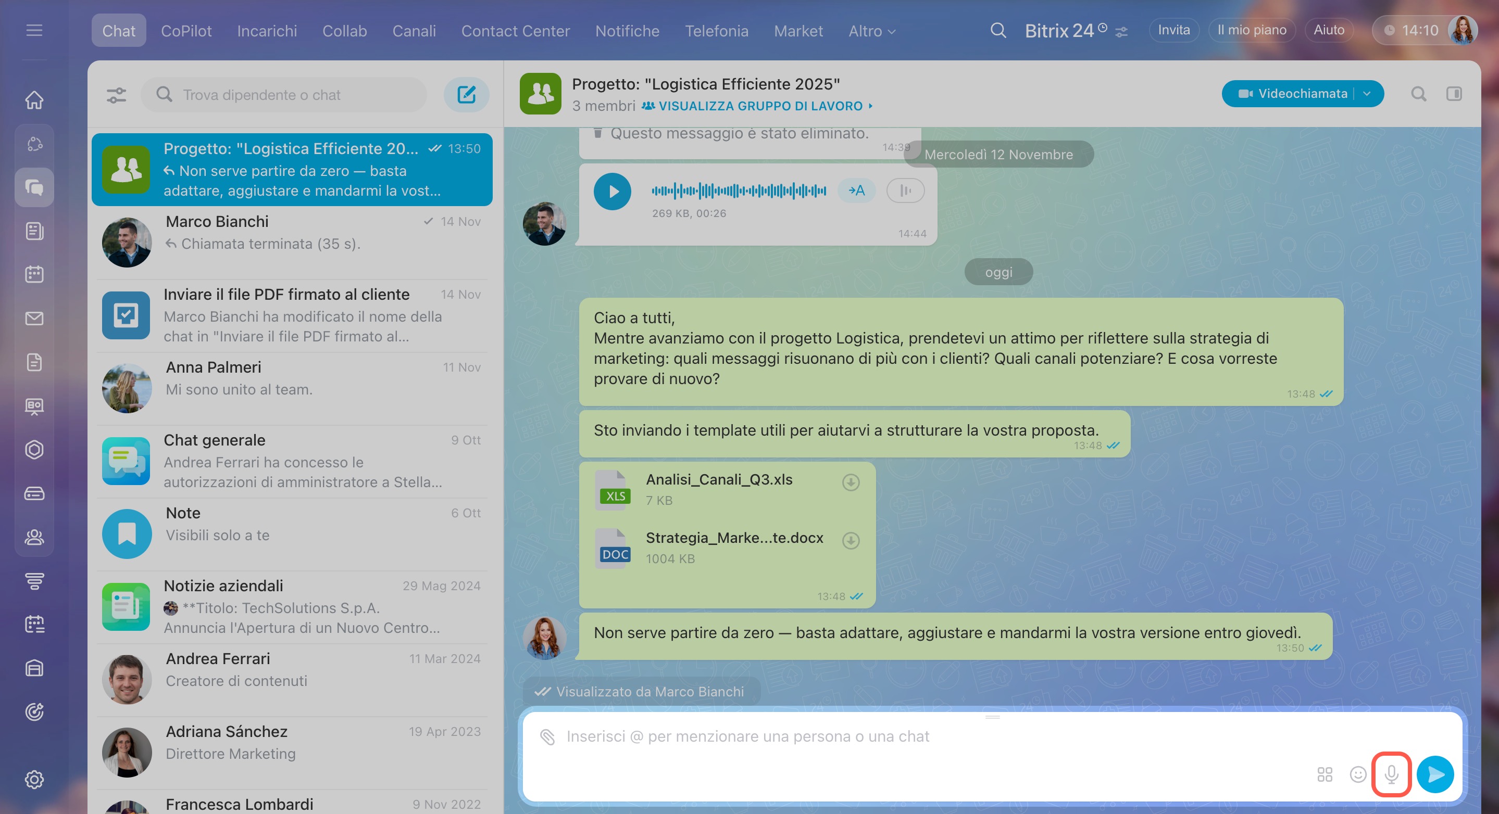This screenshot has width=1499, height=814.
Task: Click the transcribe voice message icon
Action: [x=857, y=190]
